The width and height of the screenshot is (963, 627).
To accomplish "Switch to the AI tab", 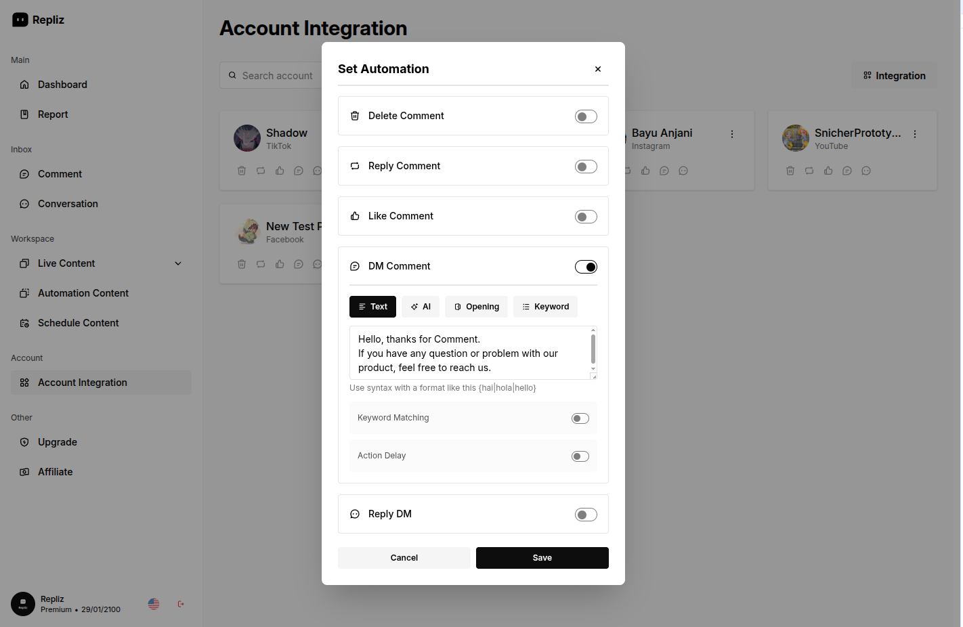I will click(x=421, y=307).
